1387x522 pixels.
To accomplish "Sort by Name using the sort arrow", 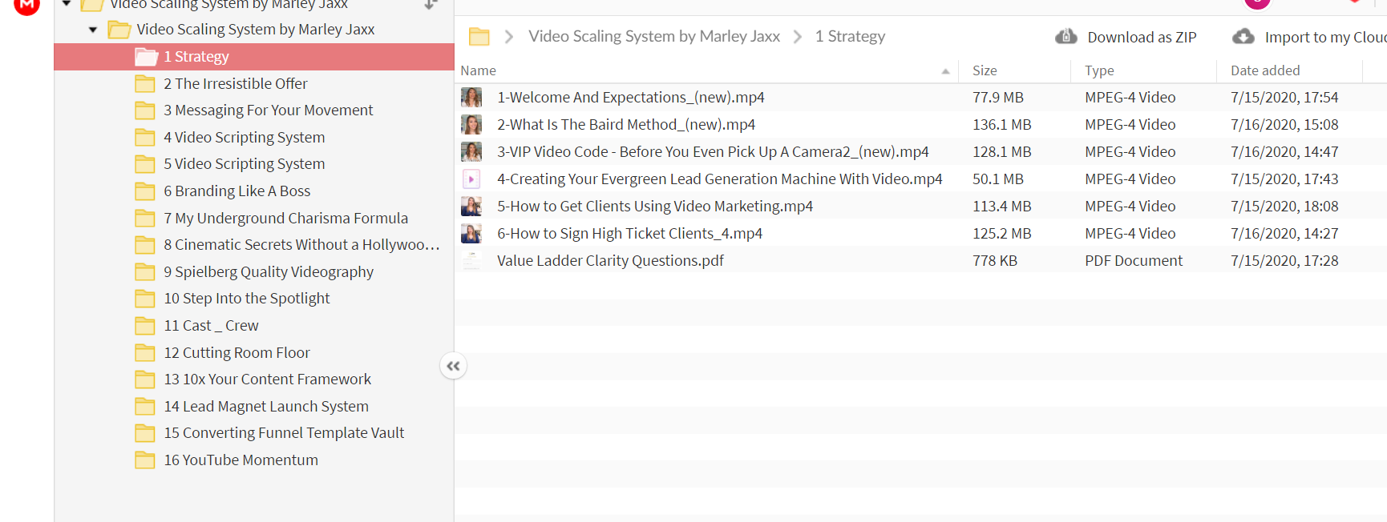I will 945,71.
